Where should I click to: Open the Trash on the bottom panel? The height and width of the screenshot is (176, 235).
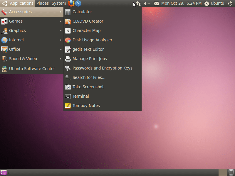pyautogui.click(x=231, y=172)
